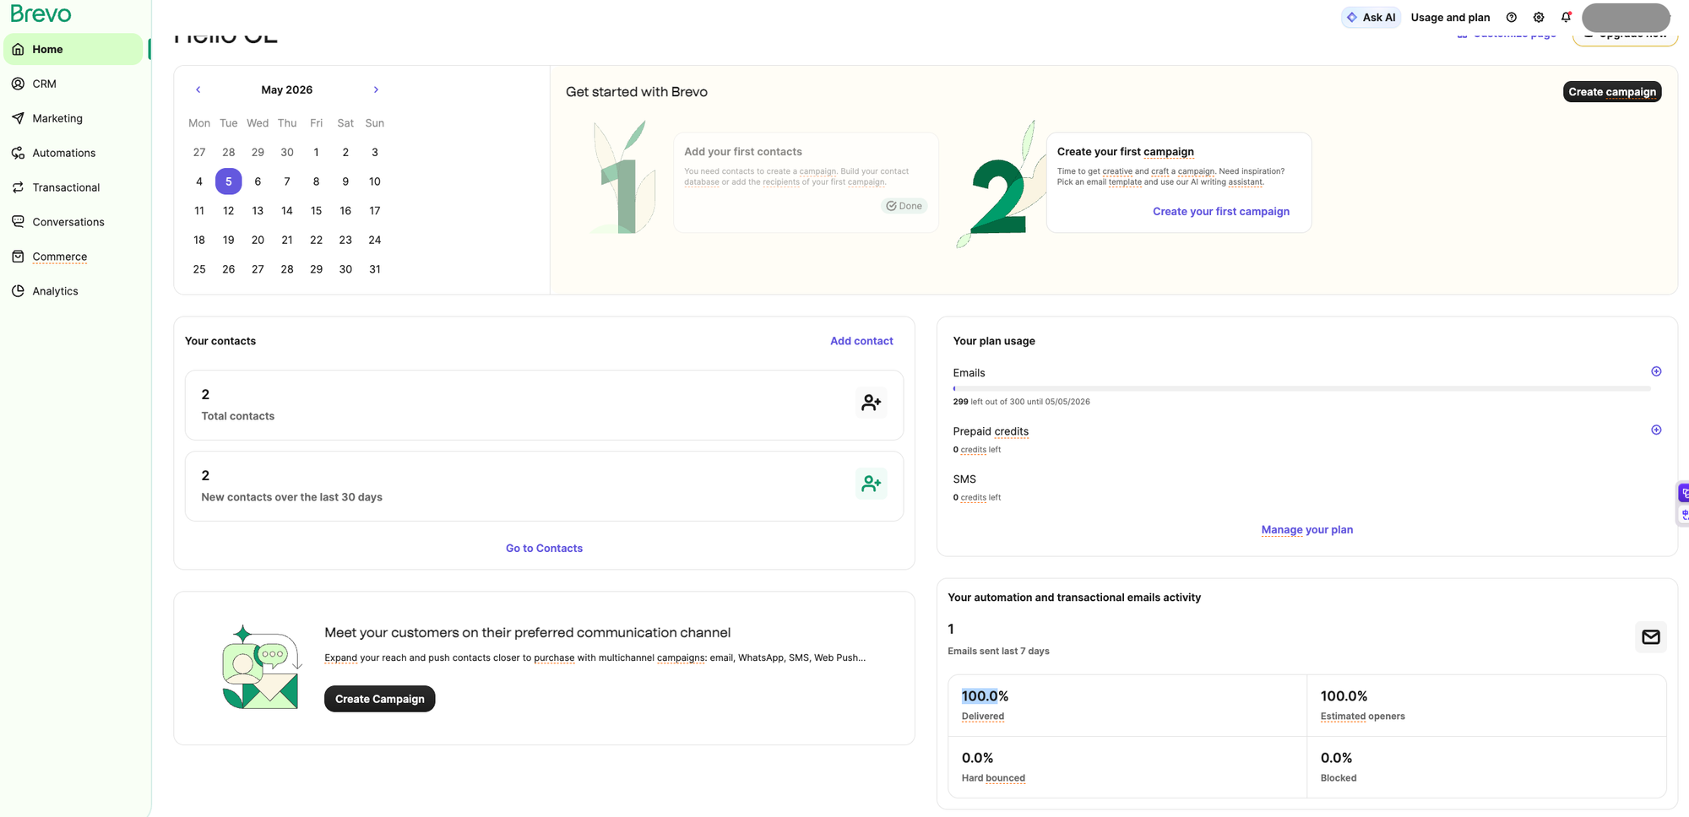Open the Home menu item
The width and height of the screenshot is (1689, 817).
coord(73,49)
